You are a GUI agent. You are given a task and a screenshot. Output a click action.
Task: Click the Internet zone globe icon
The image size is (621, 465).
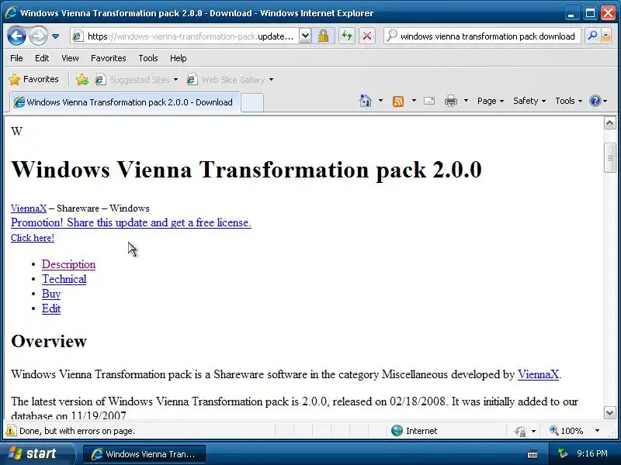pos(397,431)
